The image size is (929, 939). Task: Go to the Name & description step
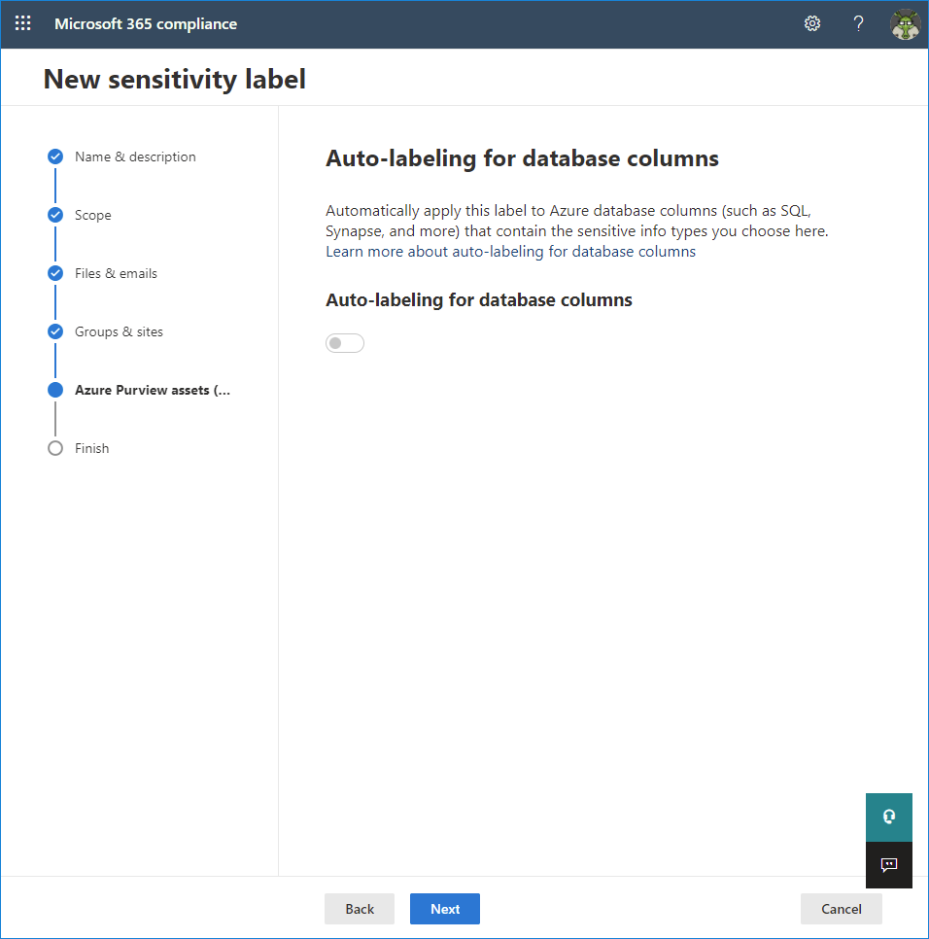coord(135,156)
